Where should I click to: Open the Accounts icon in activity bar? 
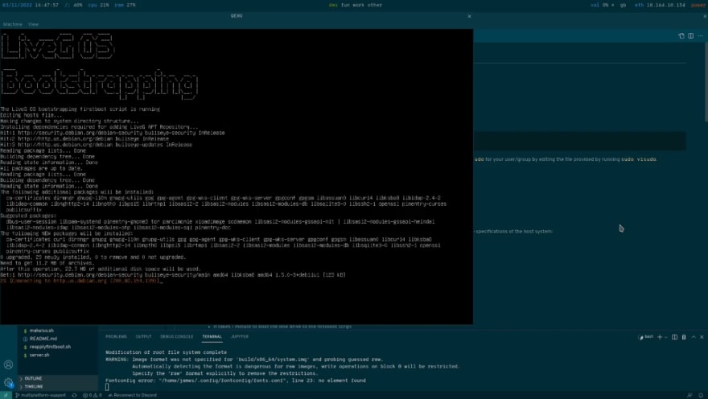coord(8,364)
